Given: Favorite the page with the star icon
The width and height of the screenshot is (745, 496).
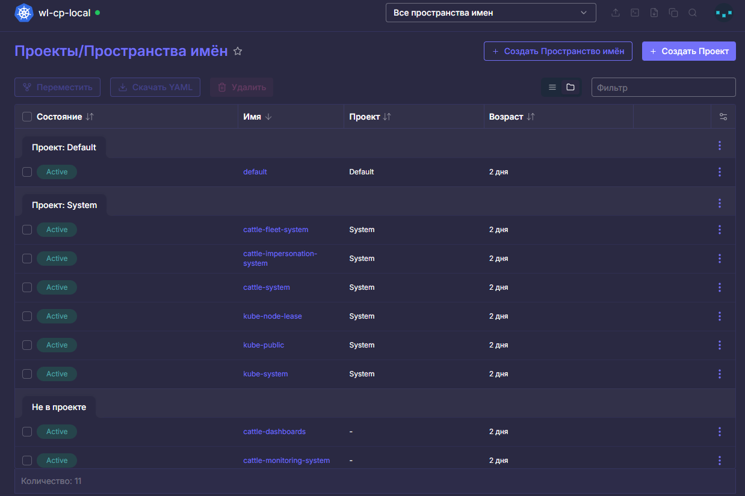Looking at the screenshot, I should pos(238,51).
